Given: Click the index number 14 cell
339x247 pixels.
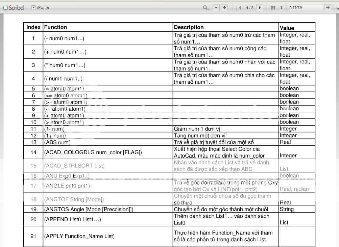Looking at the screenshot, I should (33, 153).
